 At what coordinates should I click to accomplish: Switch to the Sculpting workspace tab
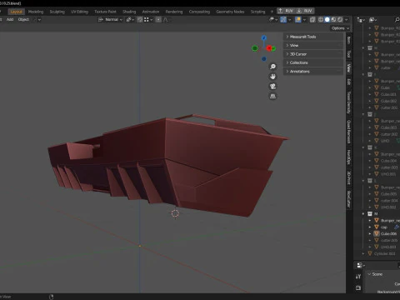pyautogui.click(x=57, y=12)
